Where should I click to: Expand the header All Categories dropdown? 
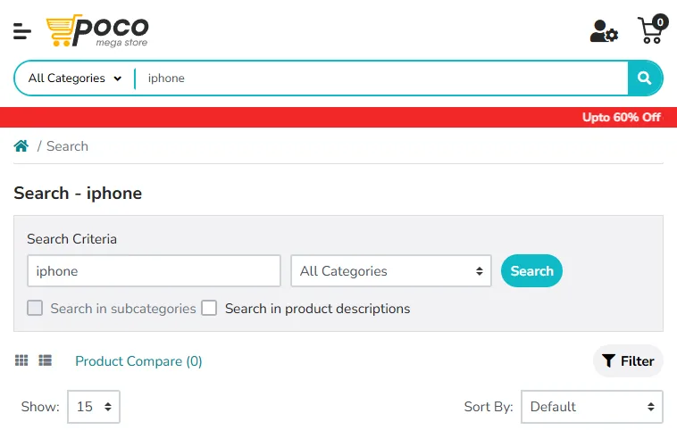[75, 79]
